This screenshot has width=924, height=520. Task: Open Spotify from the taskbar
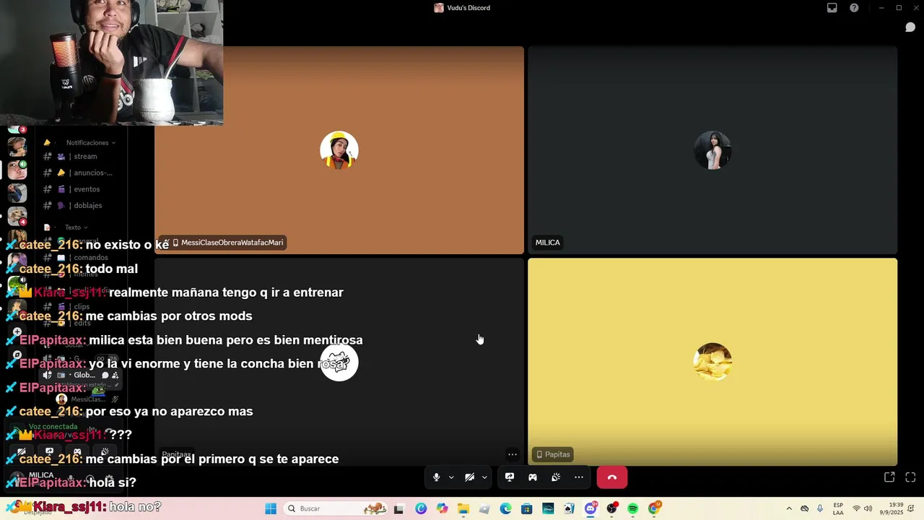click(x=633, y=508)
